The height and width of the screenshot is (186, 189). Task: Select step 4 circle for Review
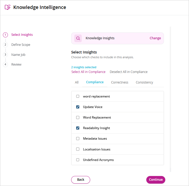pyautogui.click(x=5, y=65)
